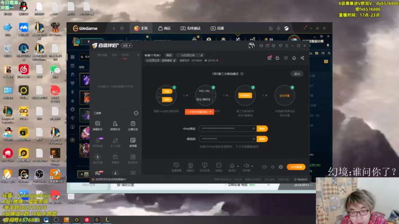The height and width of the screenshot is (224, 399).
Task: Reveal the rtmp地址 with its eye icon
Action: pos(253,128)
